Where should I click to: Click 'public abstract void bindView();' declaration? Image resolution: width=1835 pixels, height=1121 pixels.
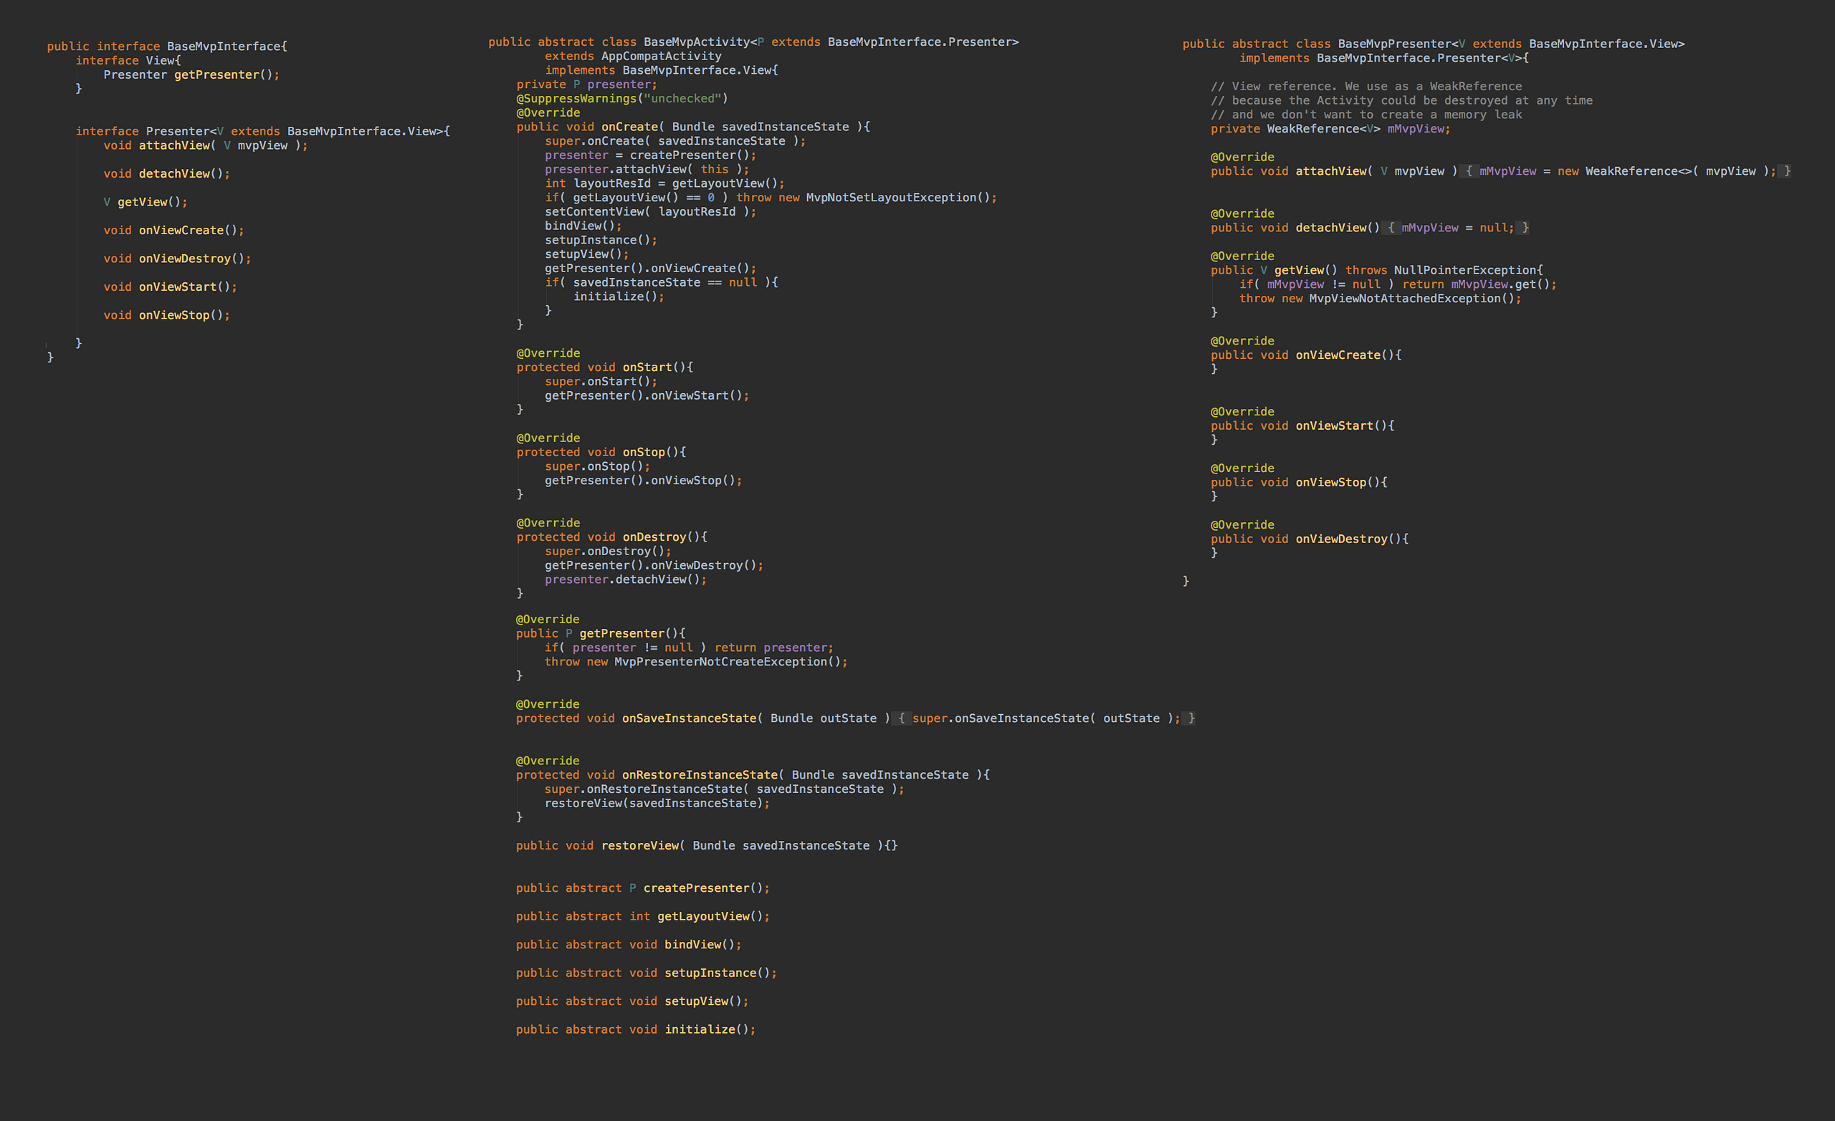(629, 945)
